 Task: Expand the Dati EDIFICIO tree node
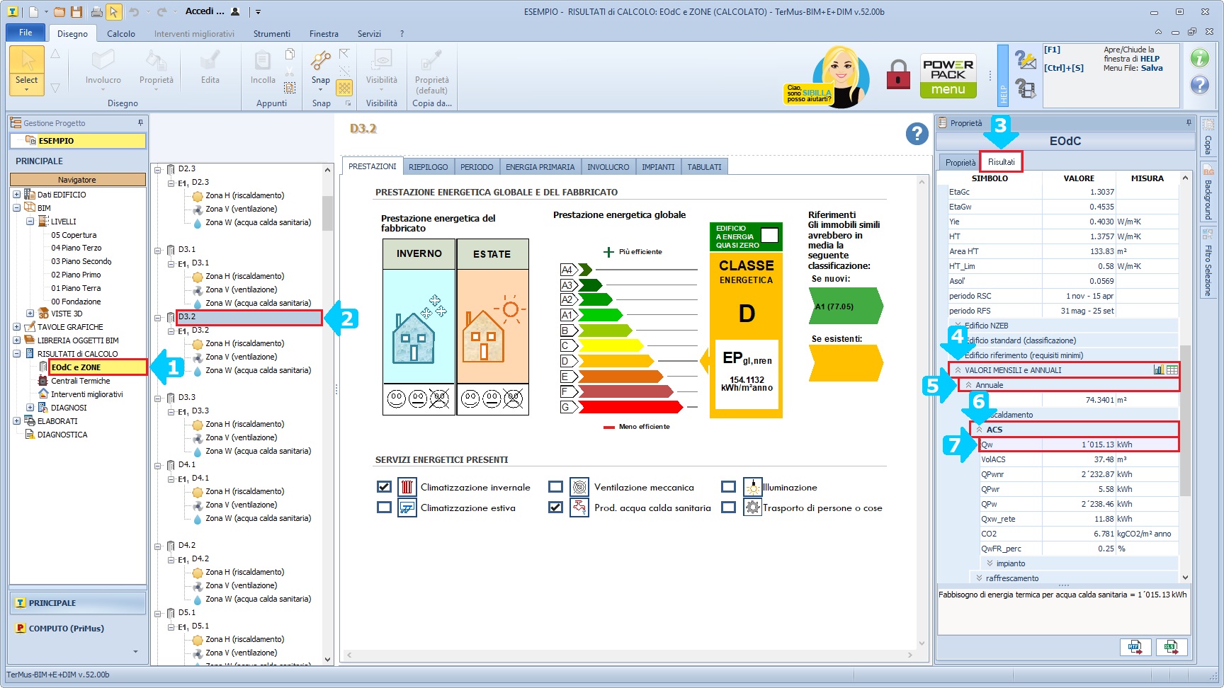tap(16, 195)
